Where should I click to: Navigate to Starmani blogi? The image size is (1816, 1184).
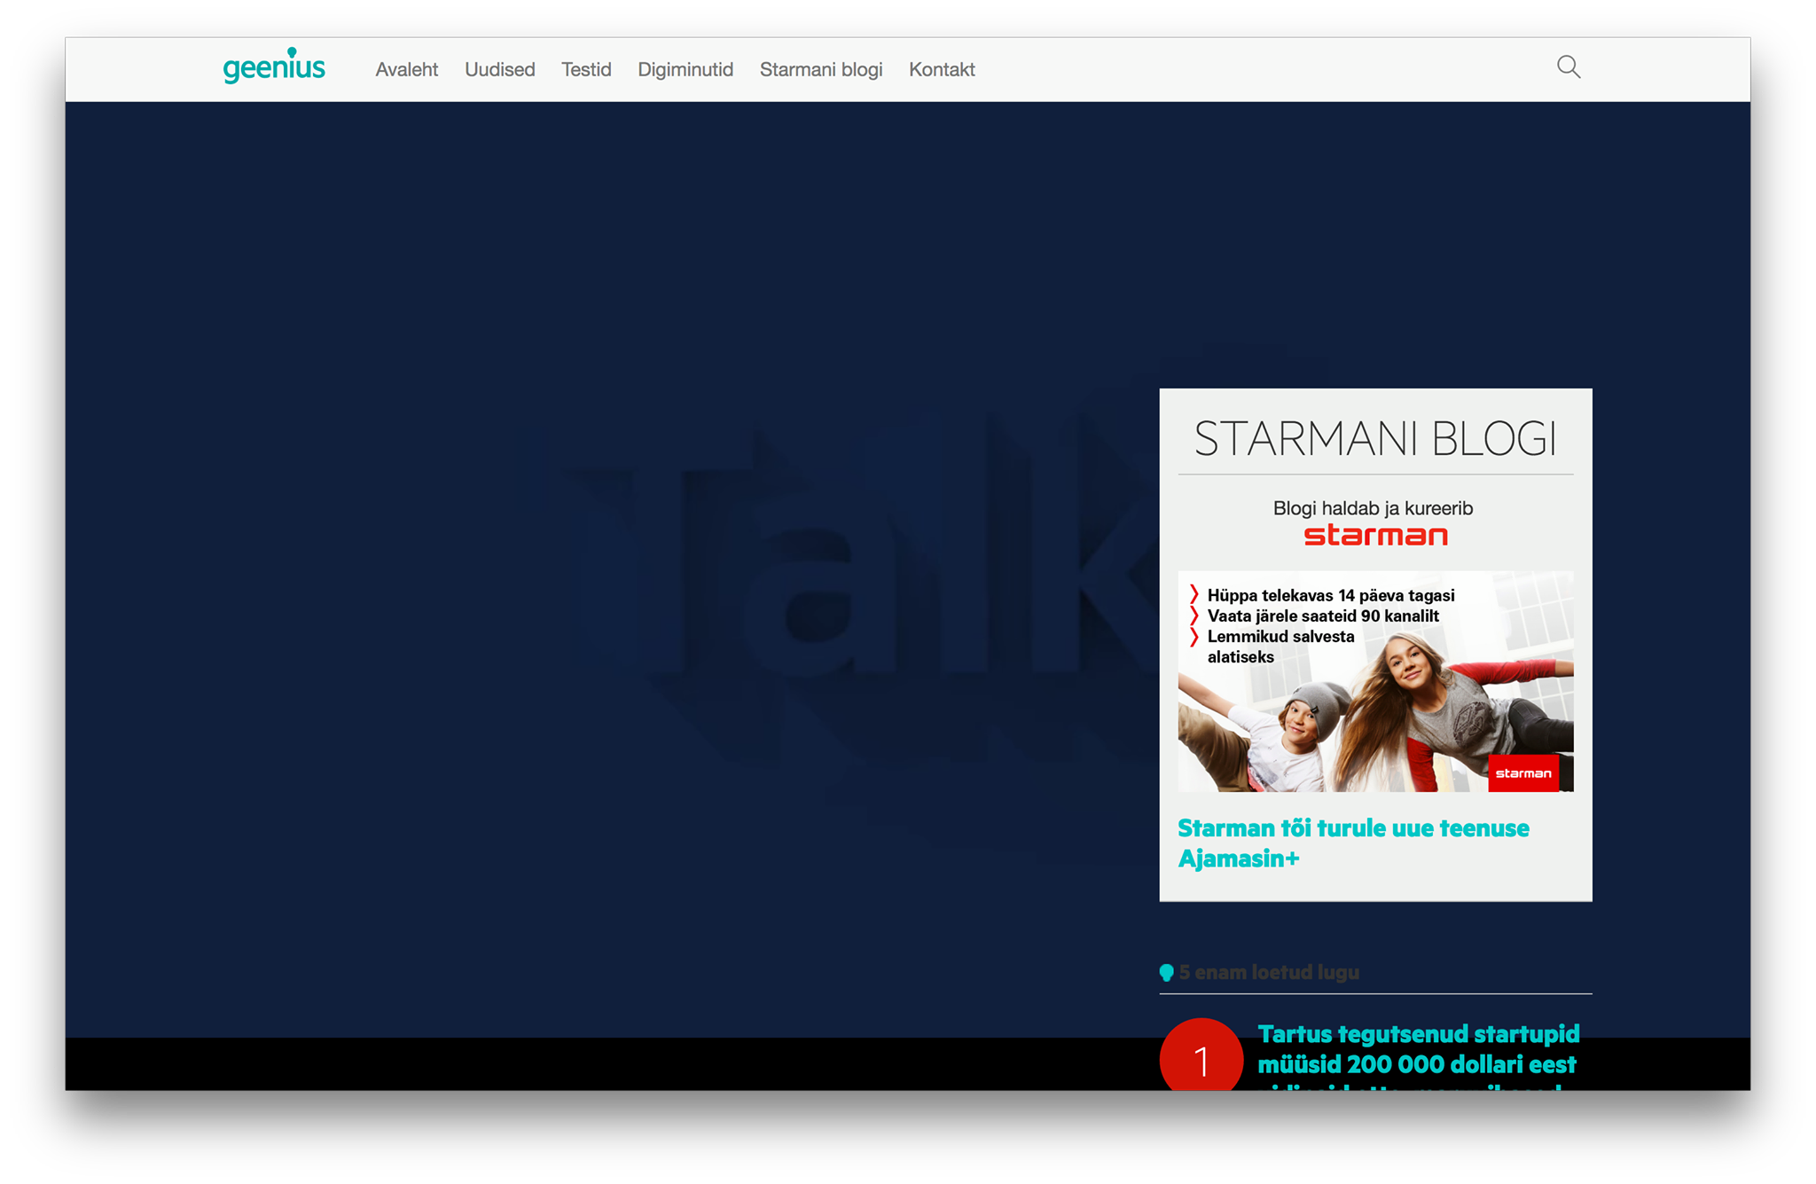pos(821,69)
